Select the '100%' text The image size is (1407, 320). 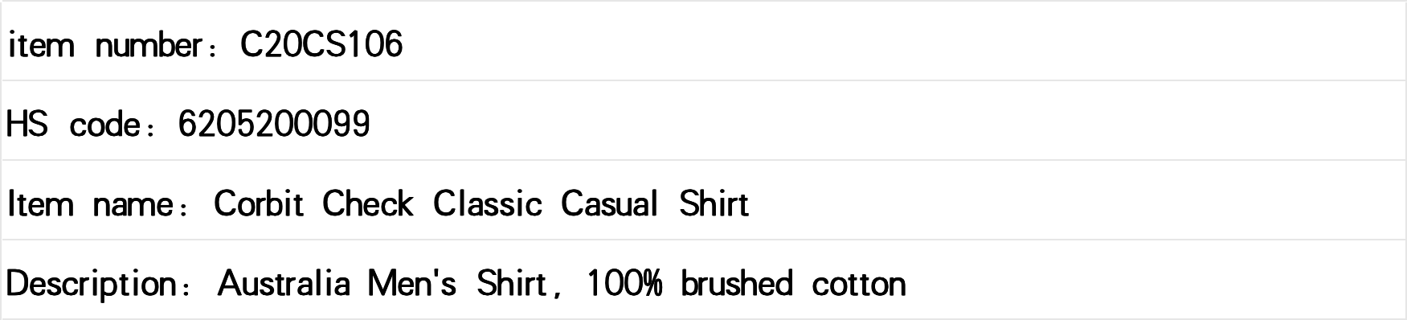(x=624, y=283)
